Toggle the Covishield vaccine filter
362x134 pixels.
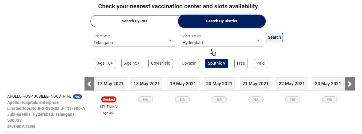coord(160,63)
